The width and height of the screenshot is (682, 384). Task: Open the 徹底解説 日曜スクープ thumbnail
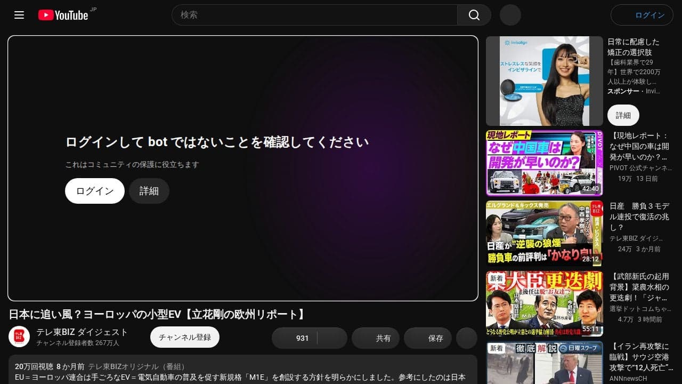pyautogui.click(x=545, y=363)
